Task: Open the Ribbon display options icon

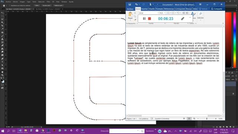Action: tap(200, 4)
